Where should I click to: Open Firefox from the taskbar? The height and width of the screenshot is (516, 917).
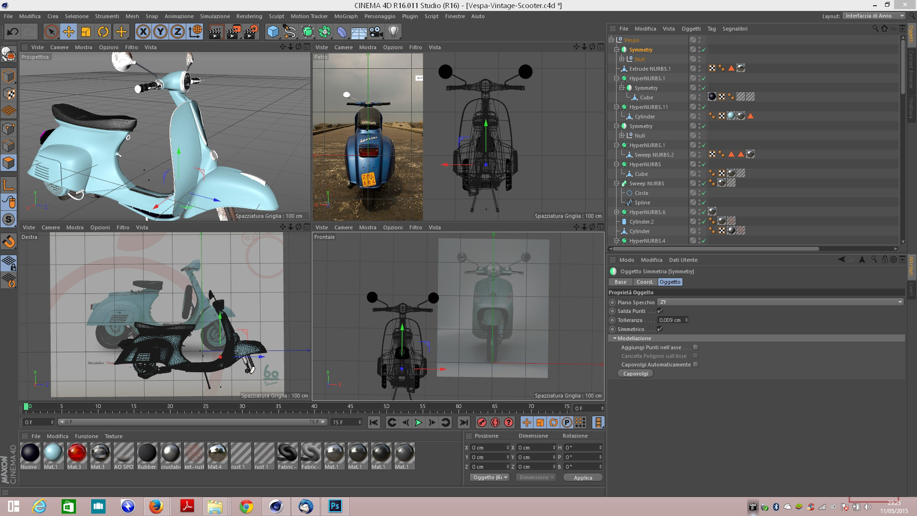click(156, 506)
